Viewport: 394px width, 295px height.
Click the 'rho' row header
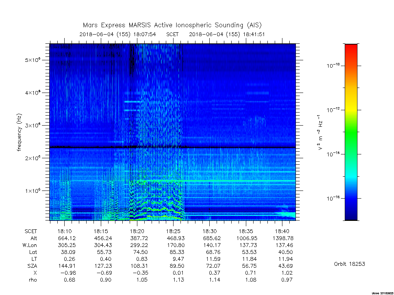tap(33, 280)
